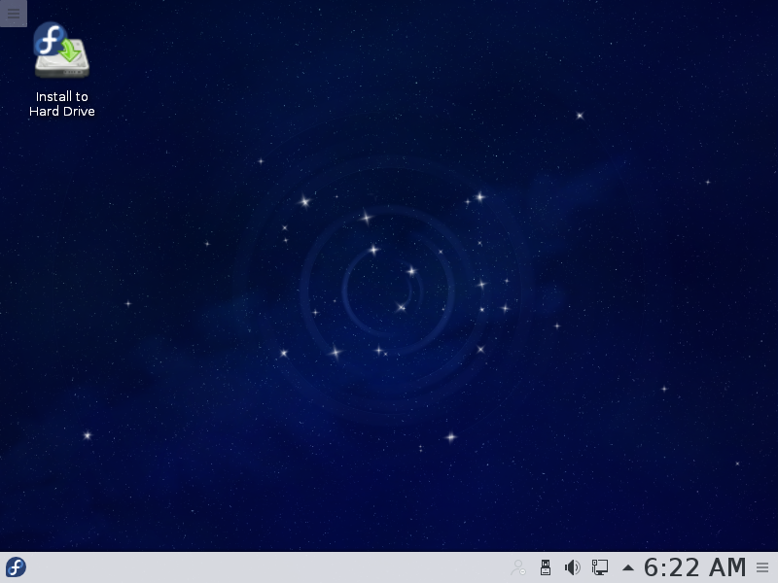Screen dimensions: 778x583
Task: Open the USB device notifier
Action: click(546, 567)
